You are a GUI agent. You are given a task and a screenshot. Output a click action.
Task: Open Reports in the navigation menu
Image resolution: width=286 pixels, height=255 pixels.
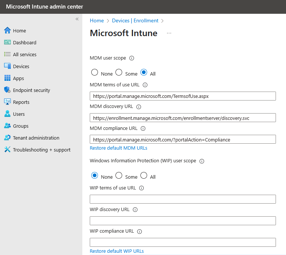(21, 102)
